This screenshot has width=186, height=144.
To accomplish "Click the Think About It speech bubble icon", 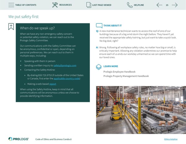I will tap(99, 26).
